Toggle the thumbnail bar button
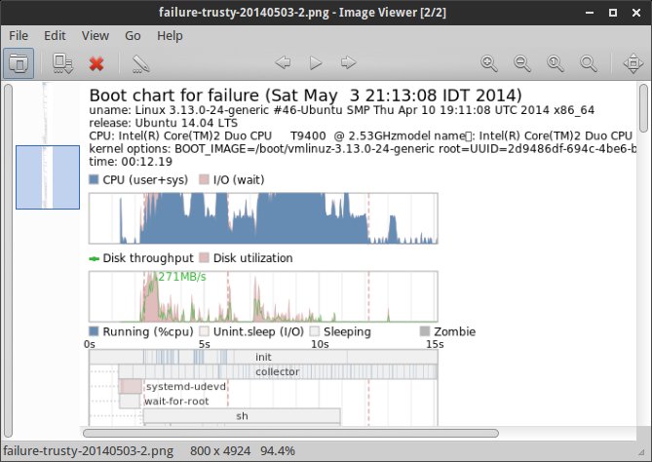Image resolution: width=652 pixels, height=462 pixels. pos(19,63)
